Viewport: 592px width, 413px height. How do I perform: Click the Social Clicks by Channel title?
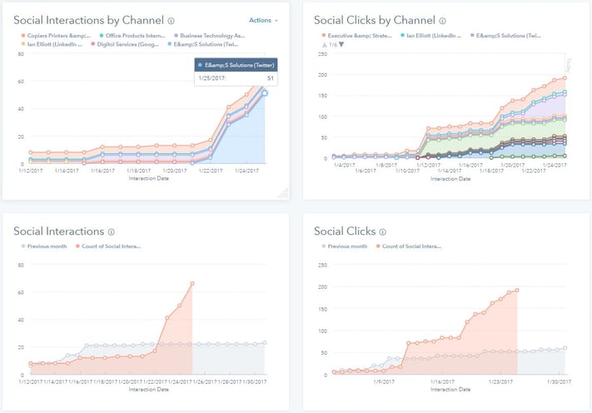tap(373, 21)
